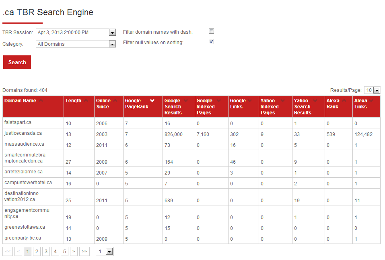Click the 46 Google links value
Image resolution: width=385 pixels, height=260 pixels.
[233, 162]
